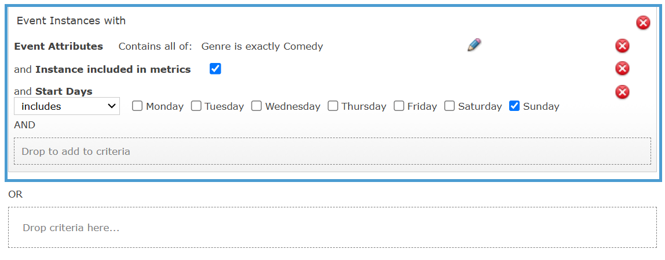The height and width of the screenshot is (260, 665).
Task: Edit Event Attributes with the pencil icon
Action: (x=474, y=45)
